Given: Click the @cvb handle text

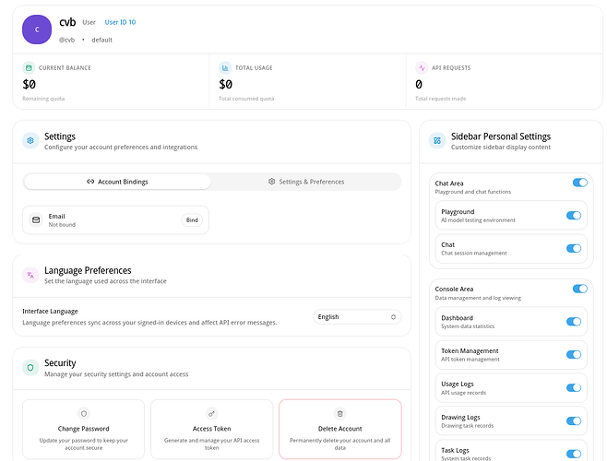Looking at the screenshot, I should pyautogui.click(x=66, y=40).
